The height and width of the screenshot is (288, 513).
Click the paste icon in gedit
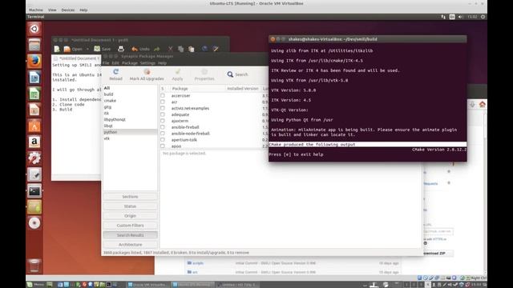pyautogui.click(x=192, y=49)
